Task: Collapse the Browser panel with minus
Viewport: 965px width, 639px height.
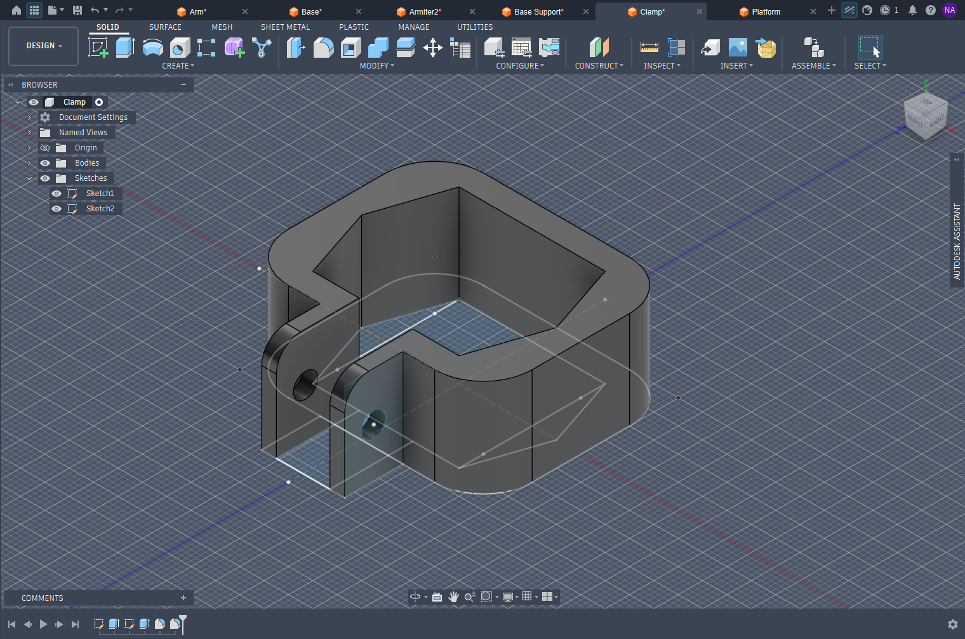Action: pos(183,84)
